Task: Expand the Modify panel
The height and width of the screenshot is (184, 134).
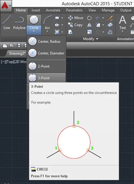Action: pos(91,39)
